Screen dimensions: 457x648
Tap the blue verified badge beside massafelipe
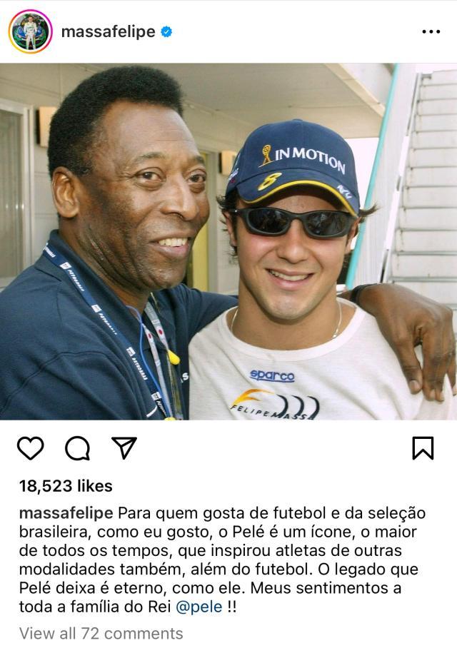click(166, 32)
